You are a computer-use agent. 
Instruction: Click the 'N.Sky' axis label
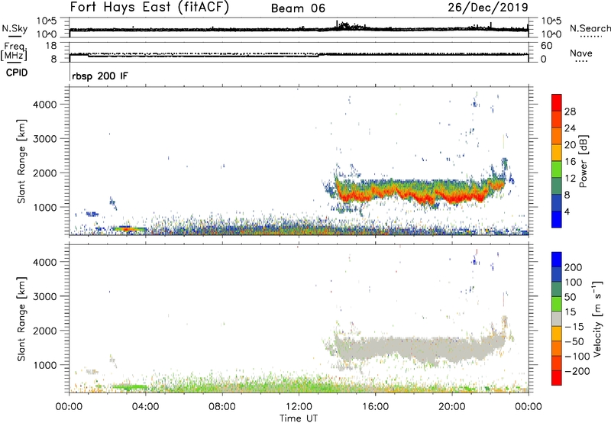15,28
